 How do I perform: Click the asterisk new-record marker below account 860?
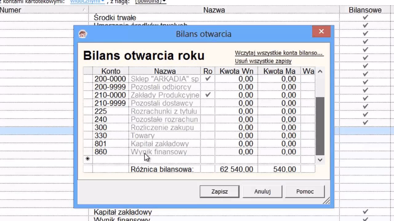pos(88,159)
